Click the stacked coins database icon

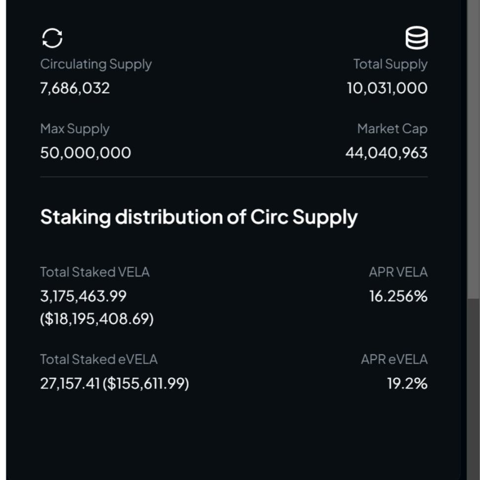point(416,38)
